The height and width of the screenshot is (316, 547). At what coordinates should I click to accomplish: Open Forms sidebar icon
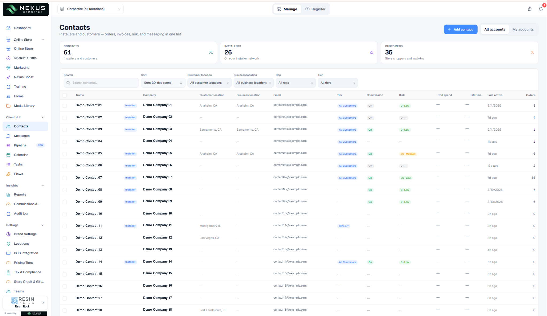[8, 96]
